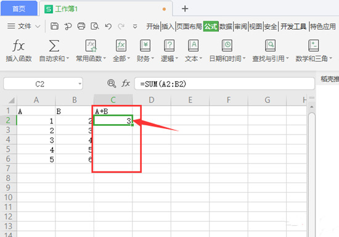The width and height of the screenshot is (339, 237).
Task: Click the Save icon in quick toolbar
Action: point(54,26)
